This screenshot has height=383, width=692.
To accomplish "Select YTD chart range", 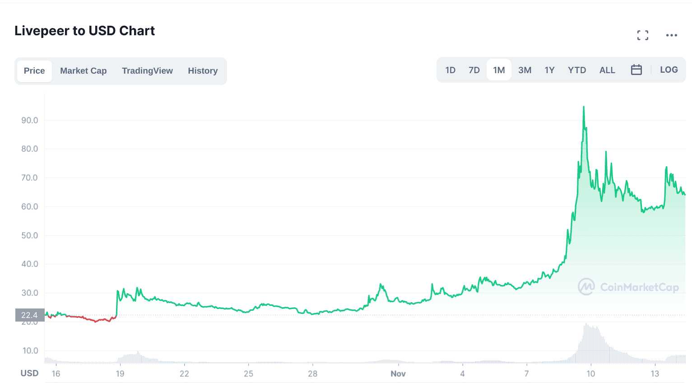I will (577, 70).
